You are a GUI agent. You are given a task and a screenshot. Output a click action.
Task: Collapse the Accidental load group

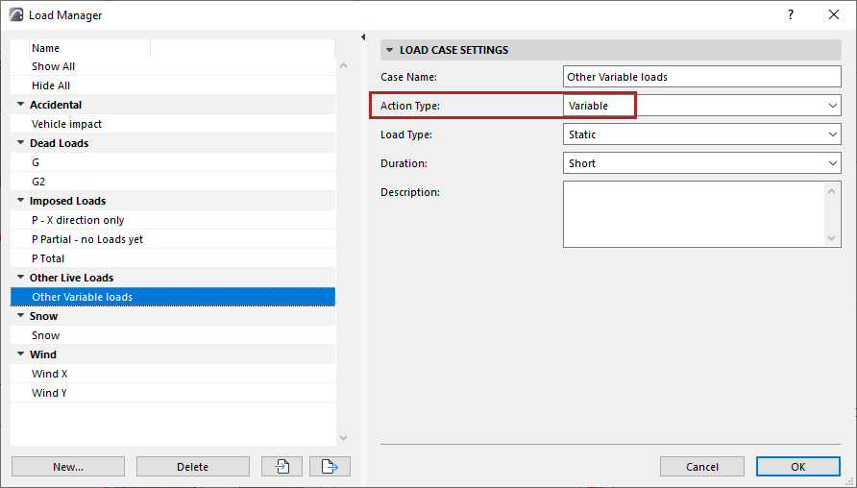(20, 105)
